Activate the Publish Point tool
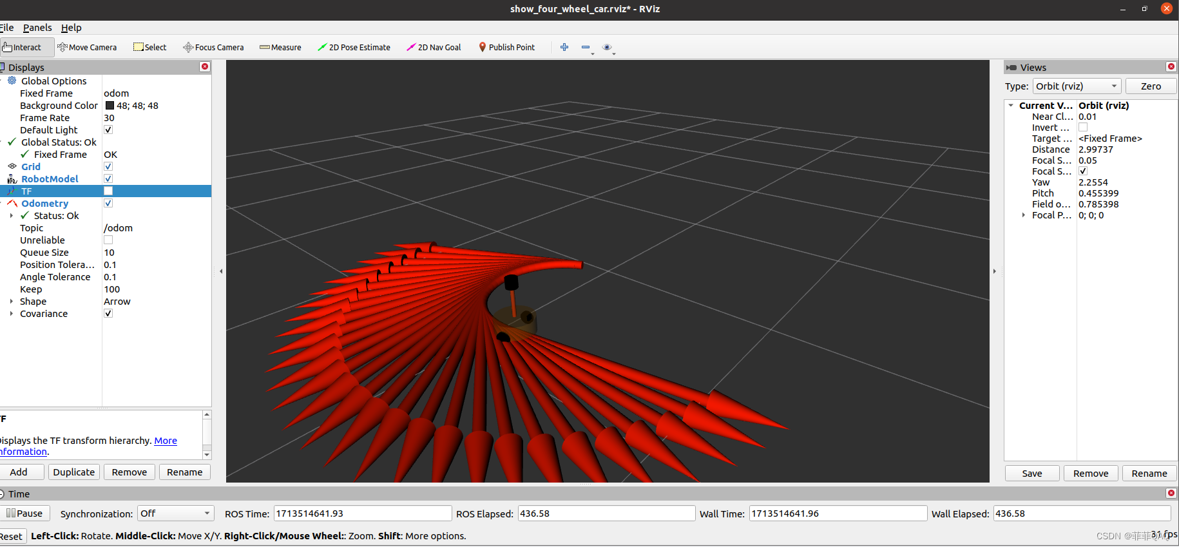This screenshot has height=547, width=1179. tap(506, 47)
